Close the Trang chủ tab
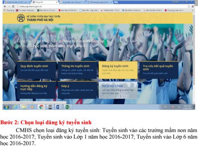This screenshot has width=198, height=146. tap(57, 2)
